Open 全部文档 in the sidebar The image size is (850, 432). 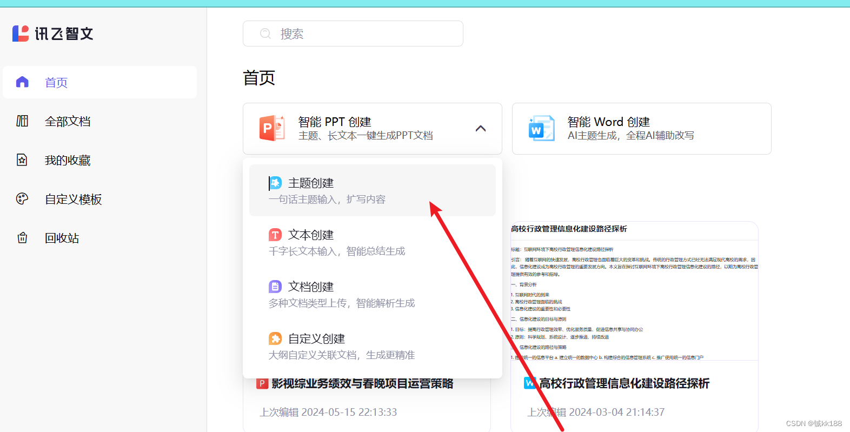(100, 121)
